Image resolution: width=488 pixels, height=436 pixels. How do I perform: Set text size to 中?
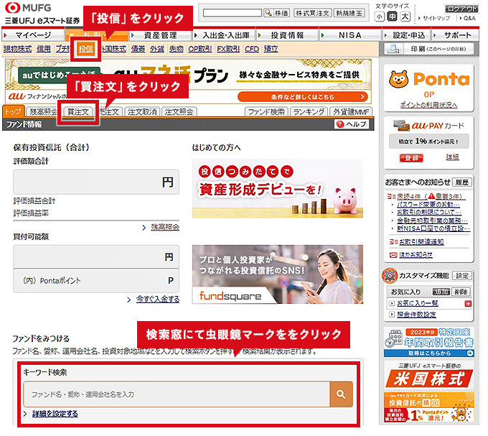(x=392, y=17)
